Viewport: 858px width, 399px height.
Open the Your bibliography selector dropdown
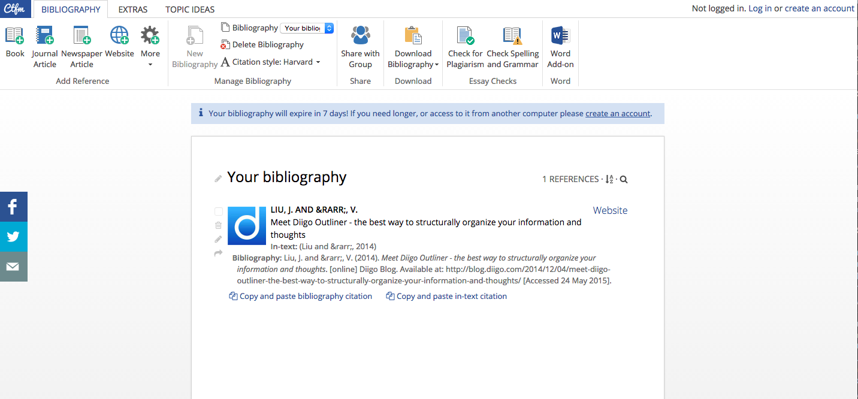click(307, 28)
